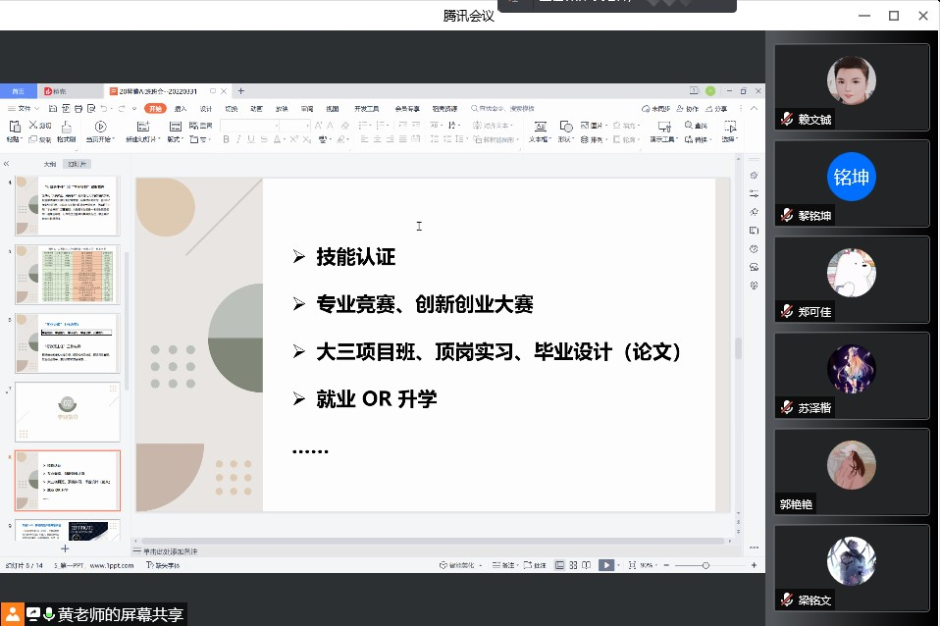This screenshot has height=626, width=940.
Task: Open the 插入 (Insert) ribbon tab
Action: pyautogui.click(x=181, y=109)
